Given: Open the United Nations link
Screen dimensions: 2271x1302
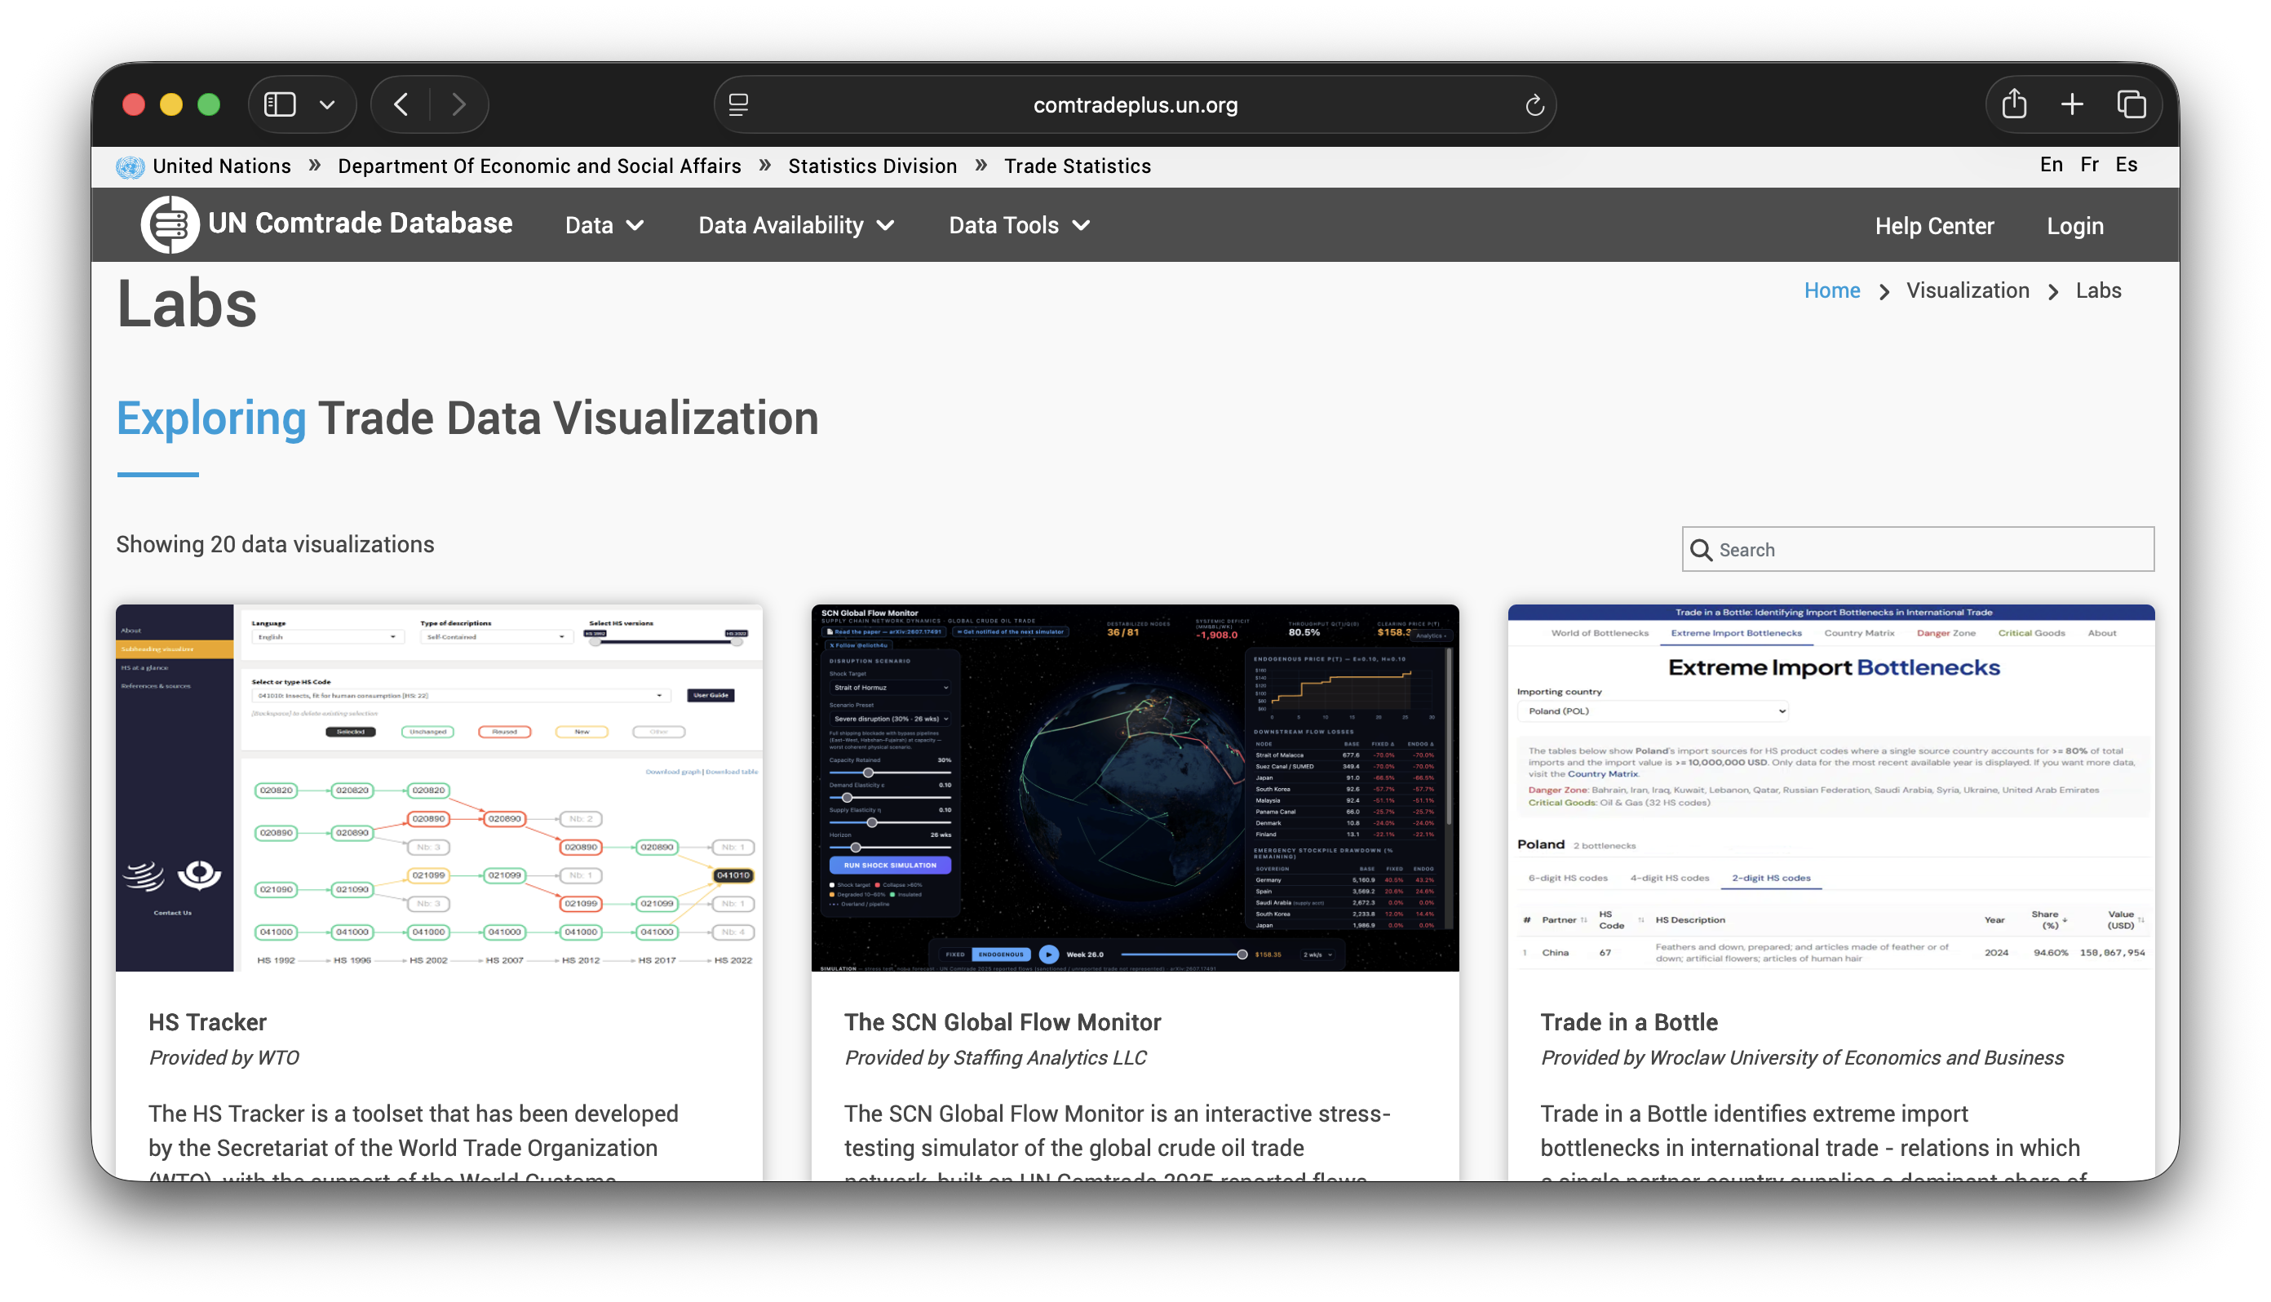Looking at the screenshot, I should tap(222, 166).
